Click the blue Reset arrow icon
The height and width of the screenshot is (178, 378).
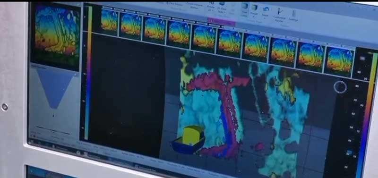point(266,9)
